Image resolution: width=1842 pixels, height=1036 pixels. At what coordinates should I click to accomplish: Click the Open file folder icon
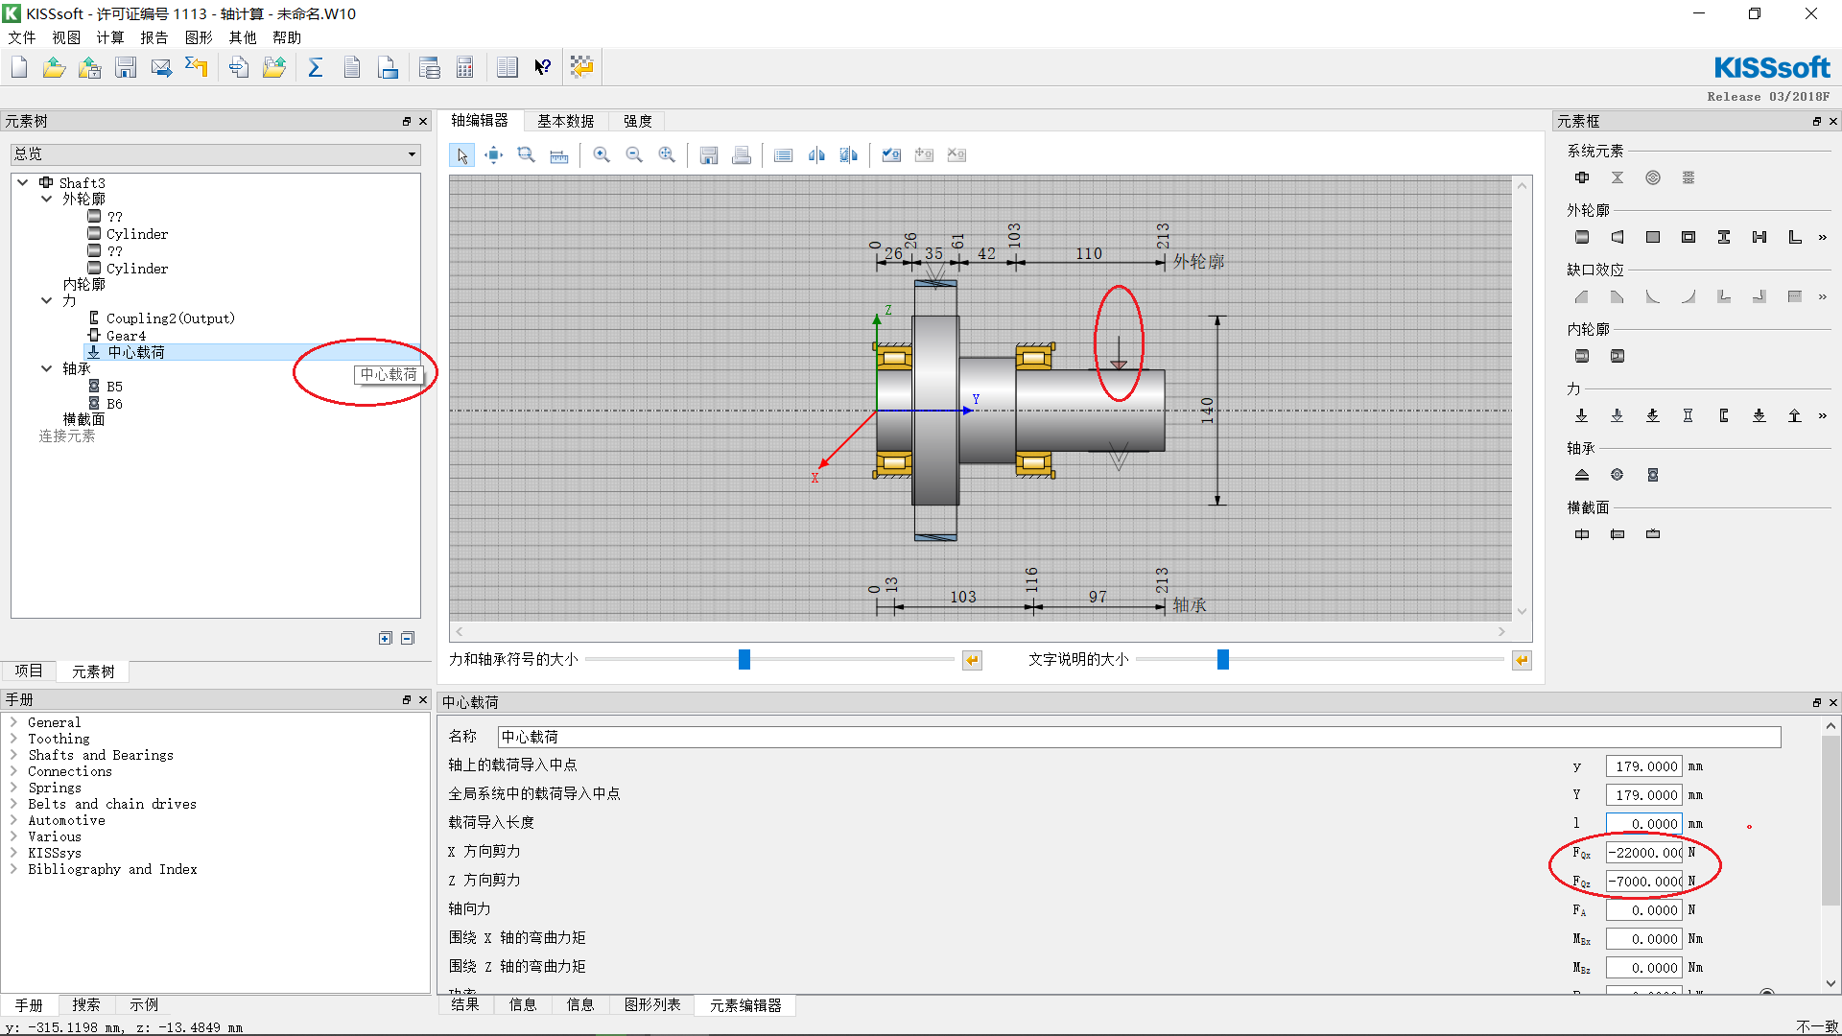coord(55,67)
